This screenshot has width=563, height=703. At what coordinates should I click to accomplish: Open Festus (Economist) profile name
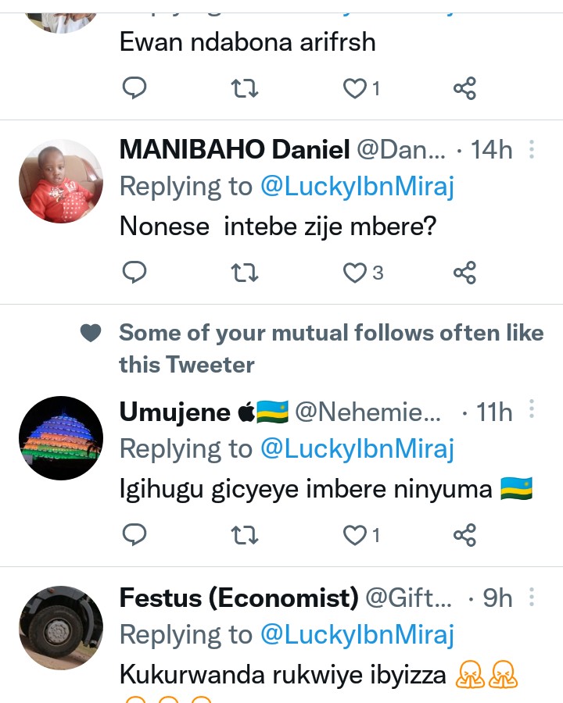pyautogui.click(x=238, y=598)
